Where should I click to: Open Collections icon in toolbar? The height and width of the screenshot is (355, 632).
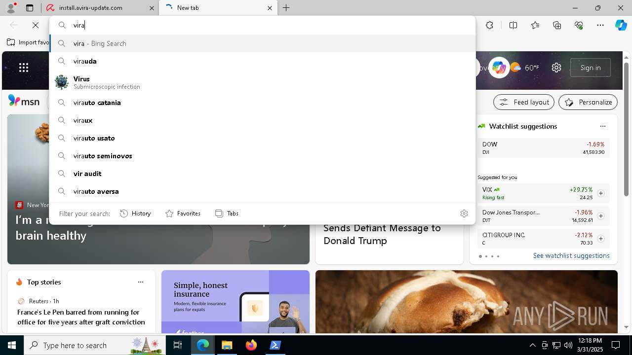coord(557,25)
